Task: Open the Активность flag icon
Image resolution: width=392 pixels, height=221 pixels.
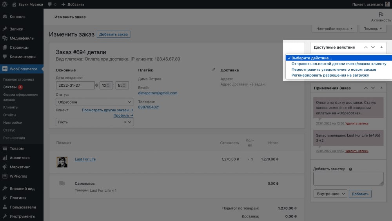Action: click(381, 15)
